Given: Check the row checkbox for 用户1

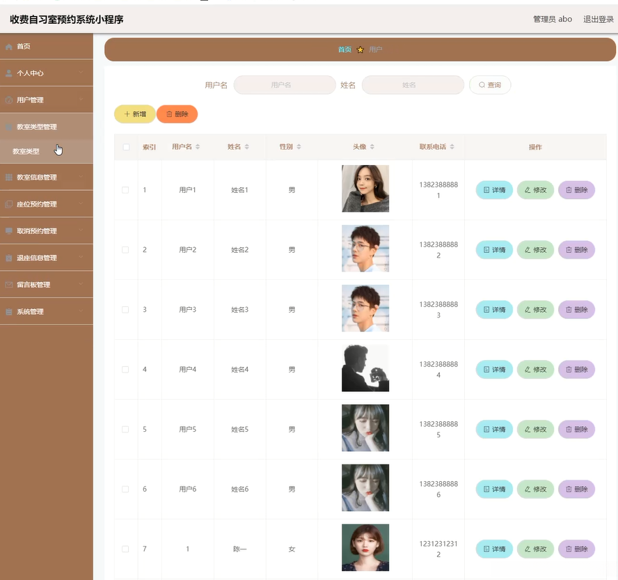Looking at the screenshot, I should 125,190.
